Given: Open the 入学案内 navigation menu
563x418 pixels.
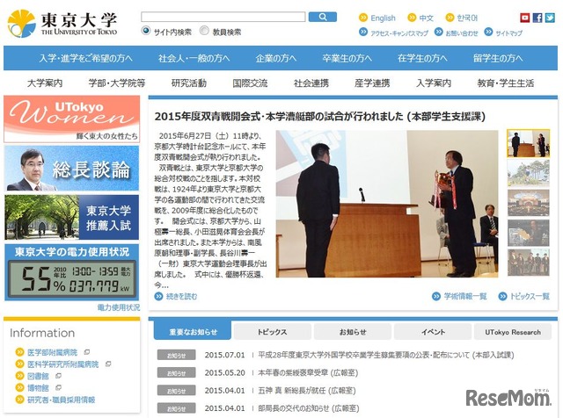Looking at the screenshot, I should 434,83.
